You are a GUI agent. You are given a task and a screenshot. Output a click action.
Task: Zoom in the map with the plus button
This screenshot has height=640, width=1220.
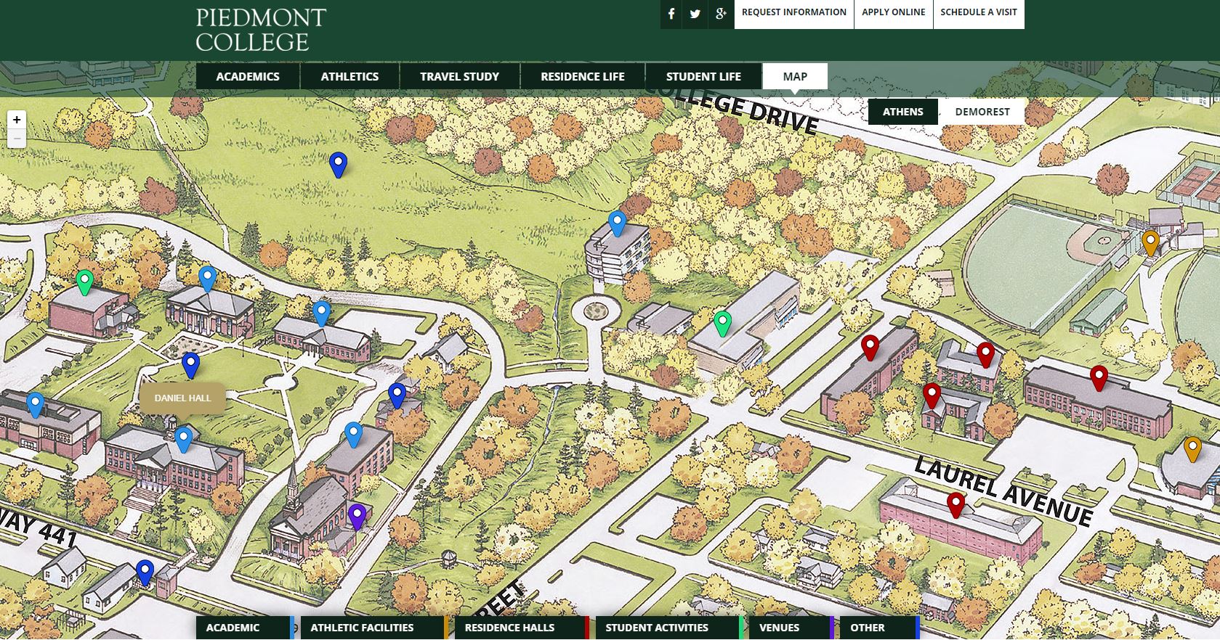tap(17, 120)
